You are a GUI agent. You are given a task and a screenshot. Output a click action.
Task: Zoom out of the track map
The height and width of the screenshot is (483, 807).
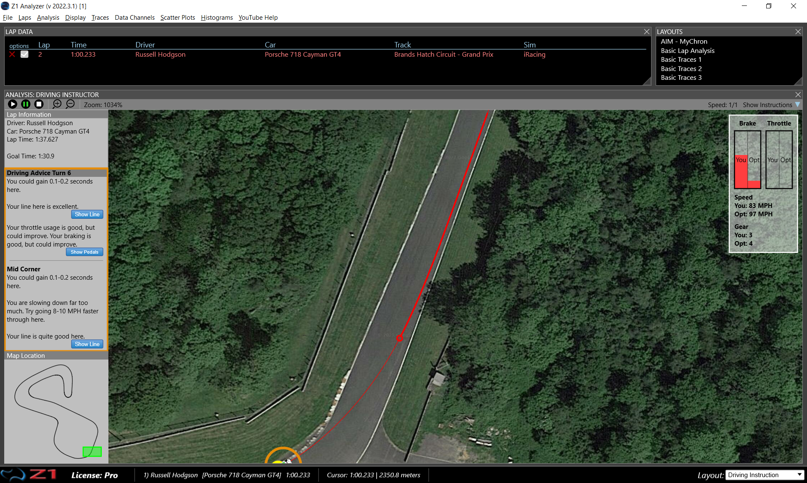70,104
